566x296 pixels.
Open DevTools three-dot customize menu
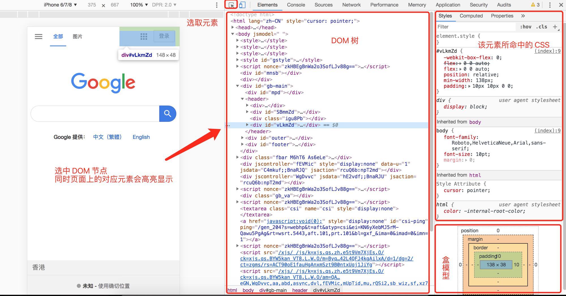point(550,5)
